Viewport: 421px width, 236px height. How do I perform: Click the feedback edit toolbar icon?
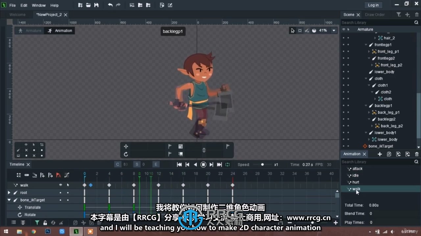point(170,5)
